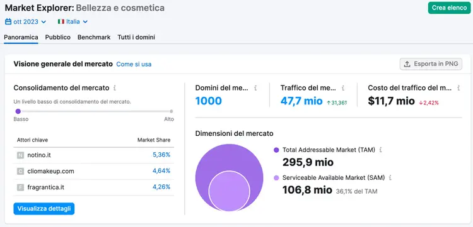Click the 295,9 mio TAM value
Screen dimensions: 473x227
[308, 162]
